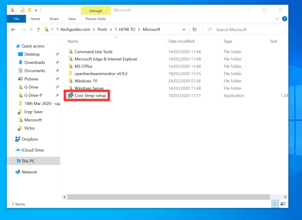Viewport: 302px width, 220px height.
Task: Expand the ribbon with chevron arrow
Action: click(277, 19)
